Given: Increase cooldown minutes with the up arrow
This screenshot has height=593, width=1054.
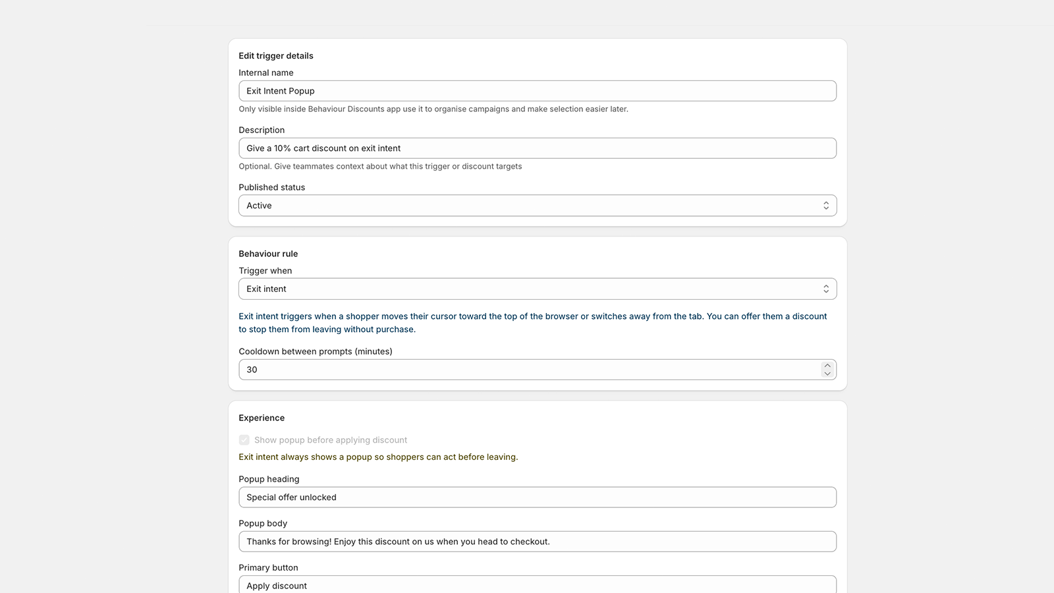Looking at the screenshot, I should point(827,366).
